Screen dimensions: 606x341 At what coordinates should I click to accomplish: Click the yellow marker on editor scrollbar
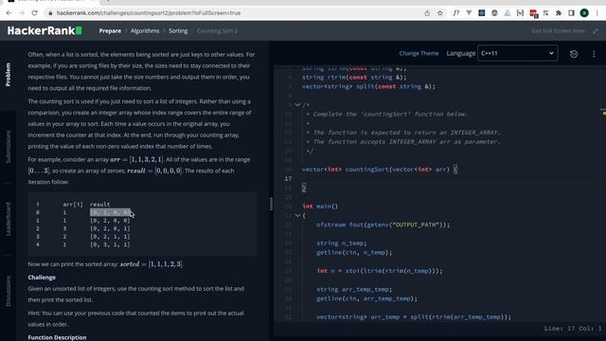[604, 114]
